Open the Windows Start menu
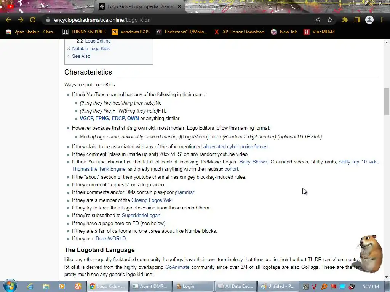The width and height of the screenshot is (390, 292). click(10, 286)
